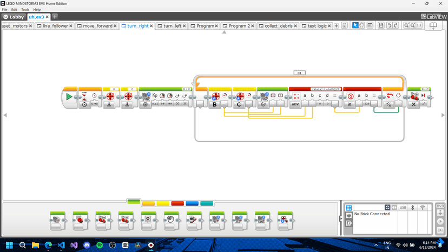Toggle the Wi-Fi connection column
Screen dimensions: 448x252
tap(422, 208)
